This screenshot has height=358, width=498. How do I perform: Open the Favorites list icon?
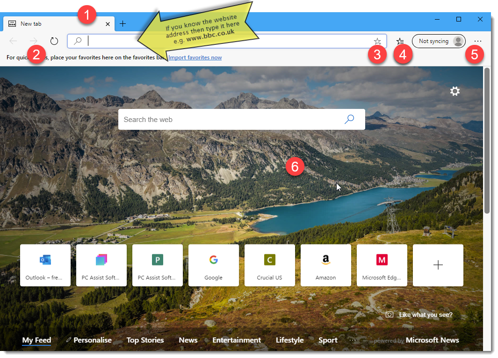point(400,41)
